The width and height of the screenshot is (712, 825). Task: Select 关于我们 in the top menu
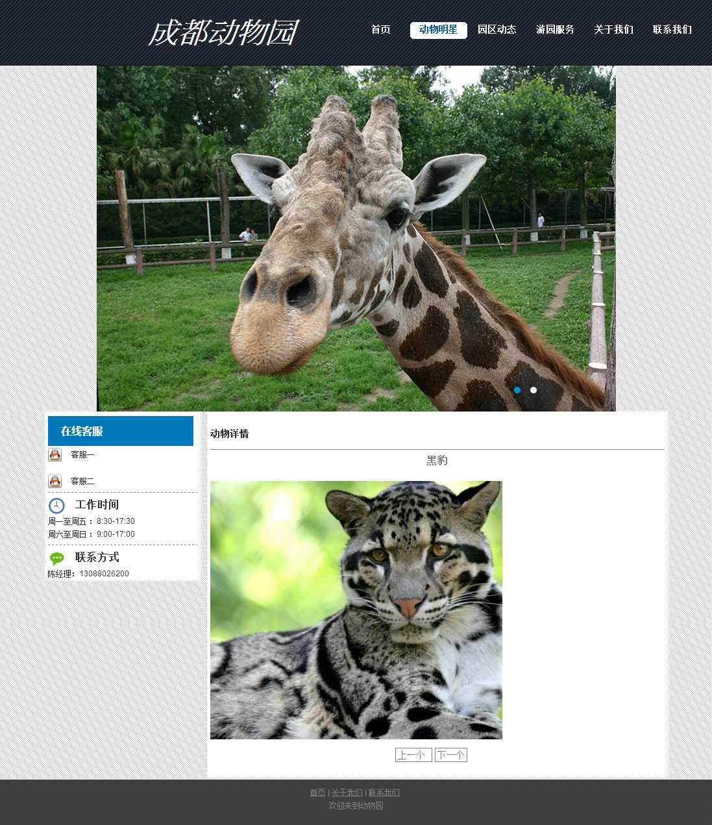tap(613, 30)
